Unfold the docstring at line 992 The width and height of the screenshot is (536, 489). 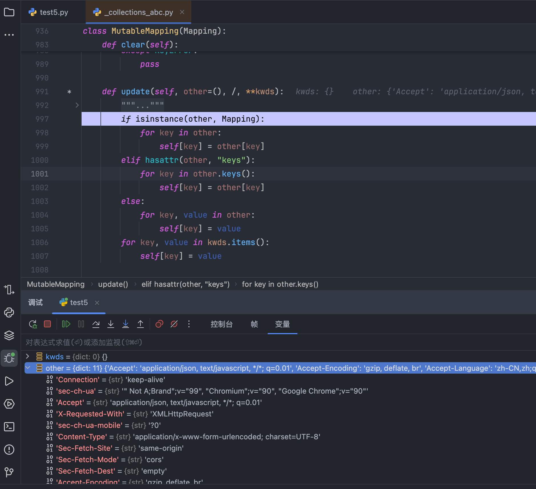77,105
